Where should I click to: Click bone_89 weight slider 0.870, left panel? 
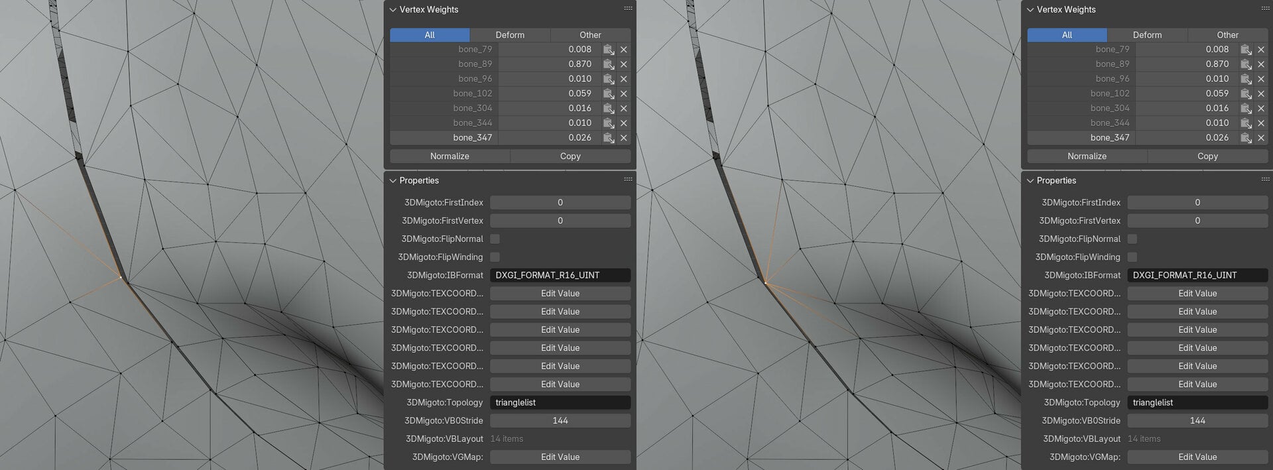[x=549, y=64]
